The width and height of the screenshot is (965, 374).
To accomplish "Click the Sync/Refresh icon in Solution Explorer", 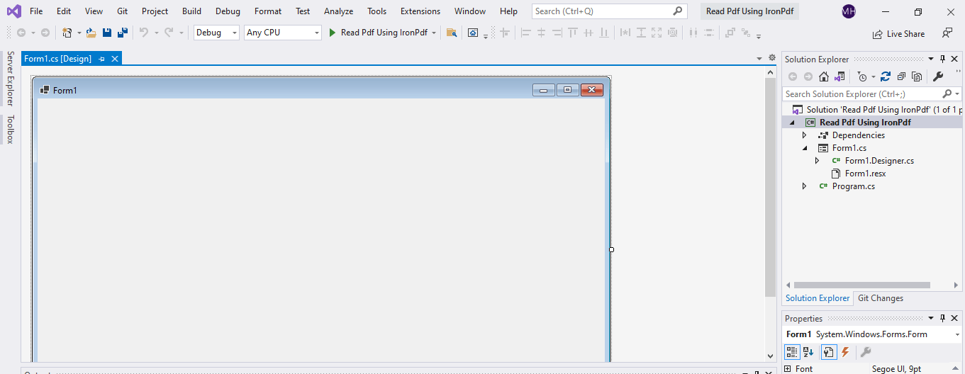I will click(x=885, y=76).
